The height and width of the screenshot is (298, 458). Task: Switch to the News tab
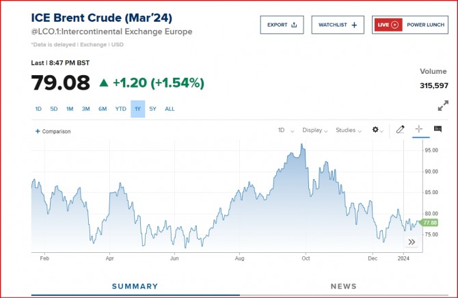coord(343,286)
